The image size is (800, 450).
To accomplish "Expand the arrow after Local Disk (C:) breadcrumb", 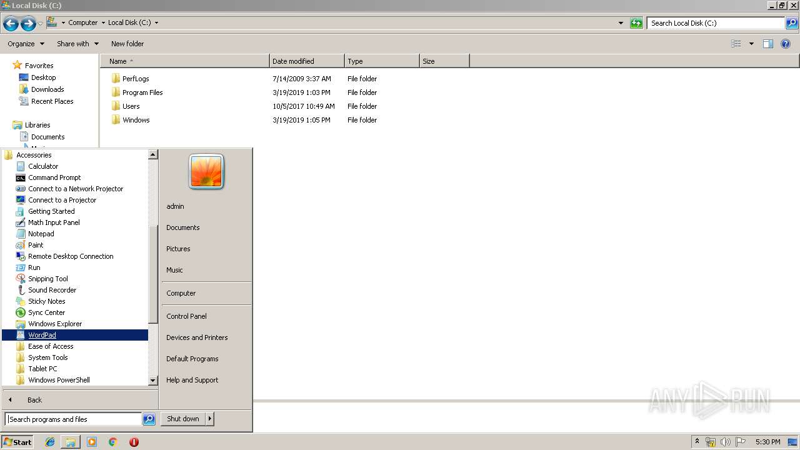I will click(156, 22).
